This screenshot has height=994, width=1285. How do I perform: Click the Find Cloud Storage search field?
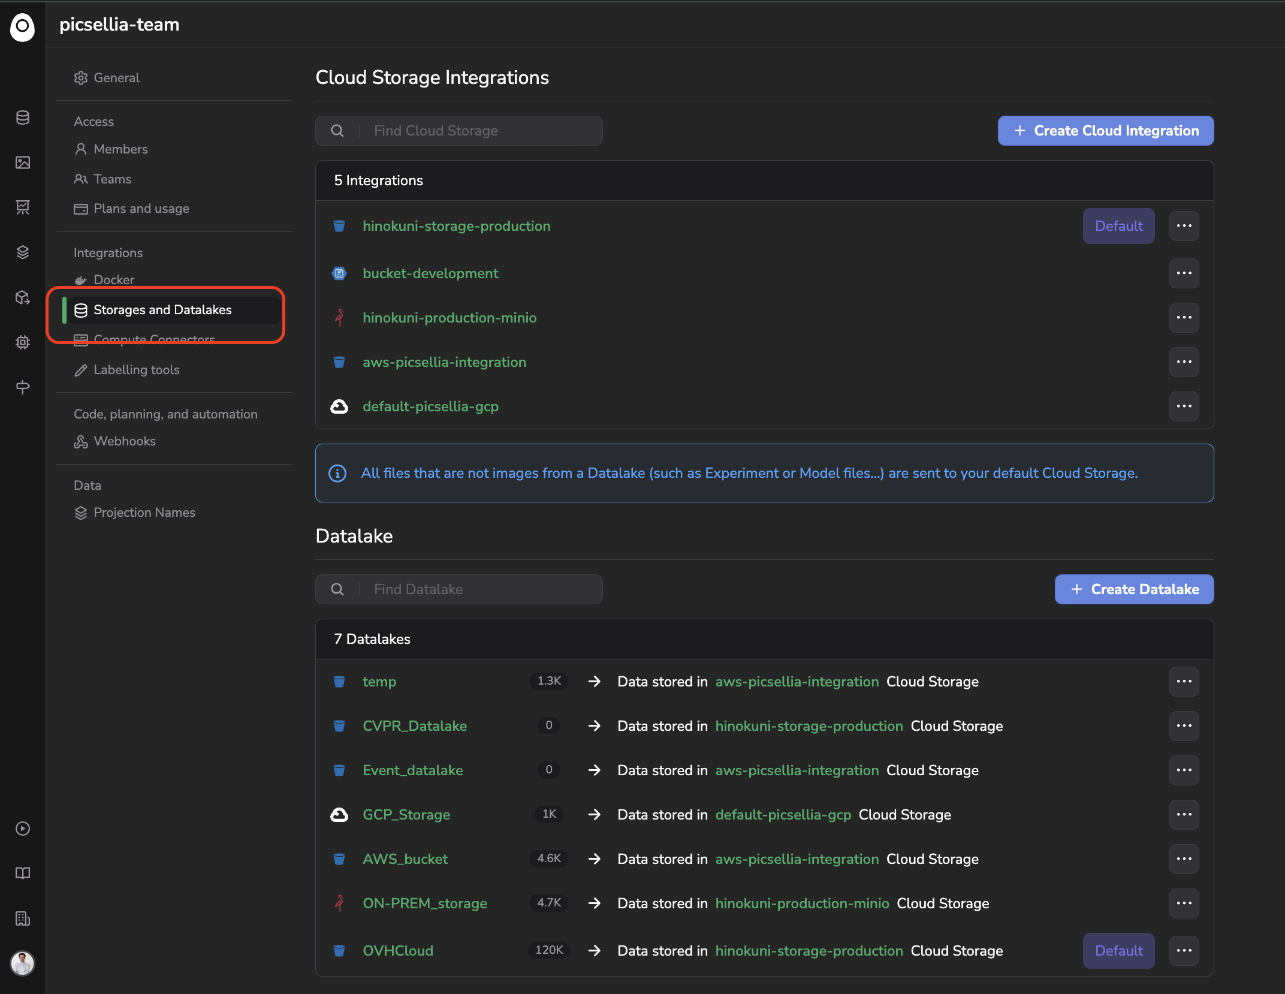(459, 131)
